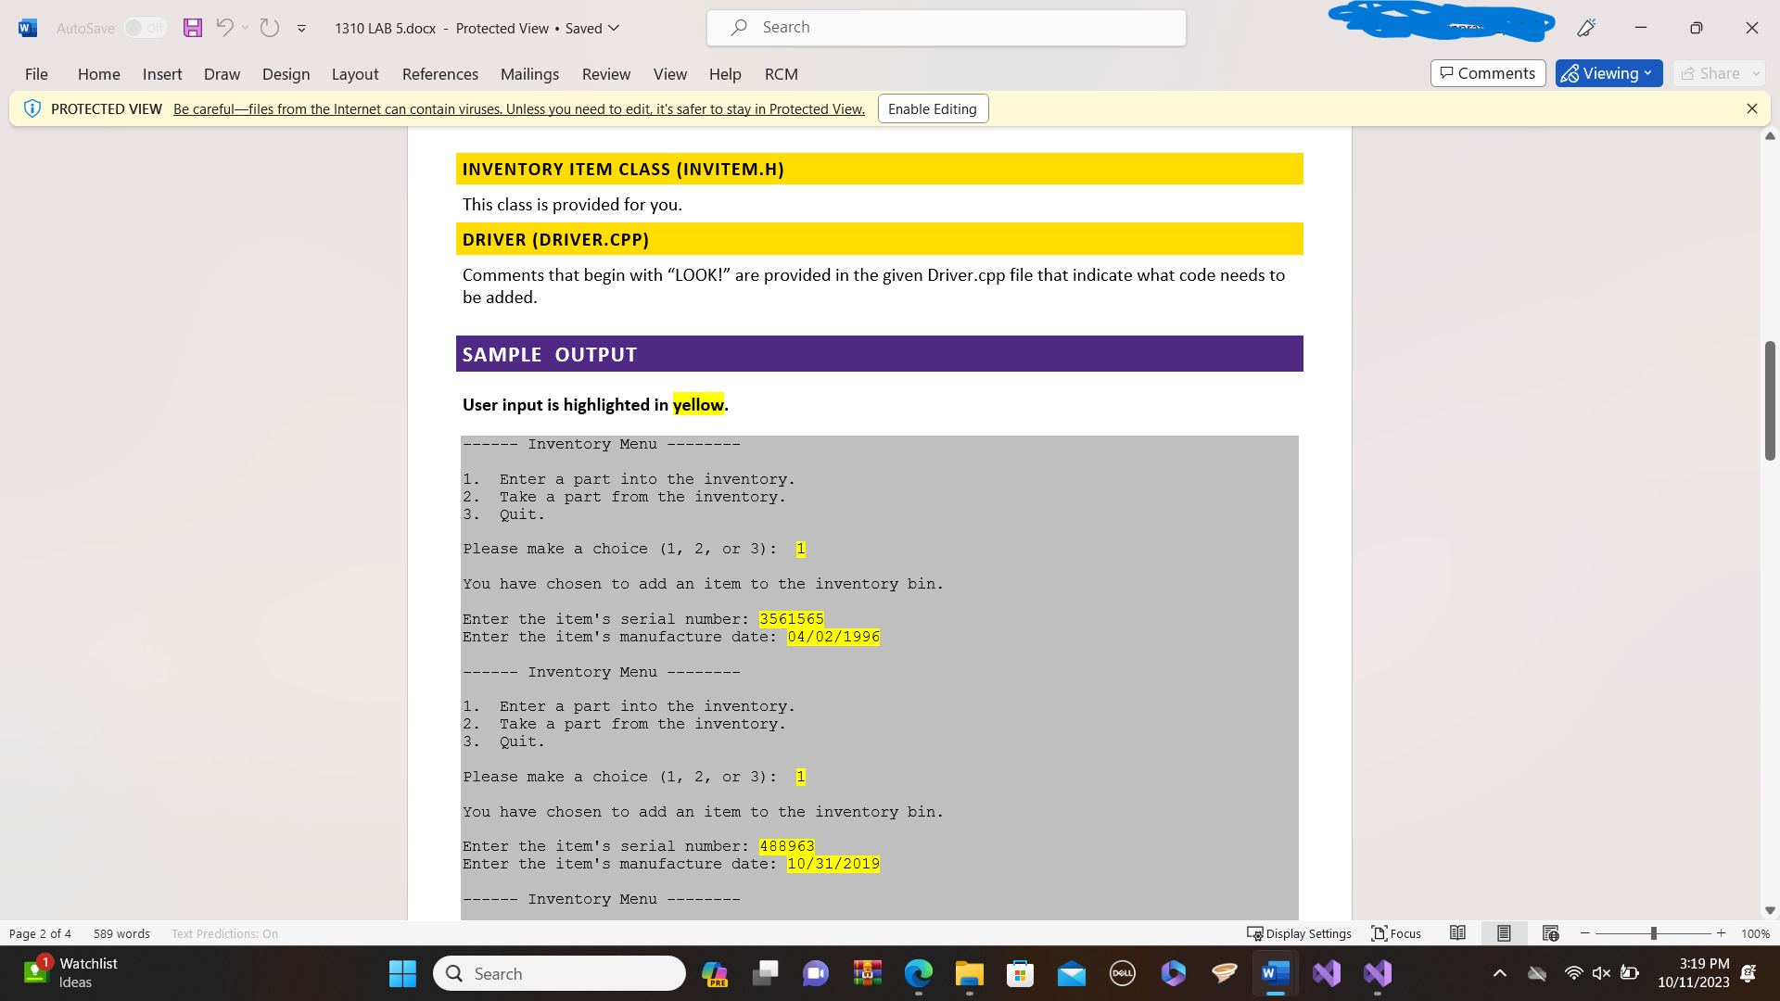The width and height of the screenshot is (1780, 1001).
Task: Click the Redo icon
Action: (269, 28)
